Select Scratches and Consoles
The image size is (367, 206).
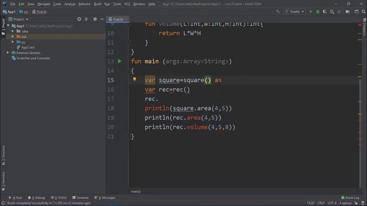click(30, 58)
